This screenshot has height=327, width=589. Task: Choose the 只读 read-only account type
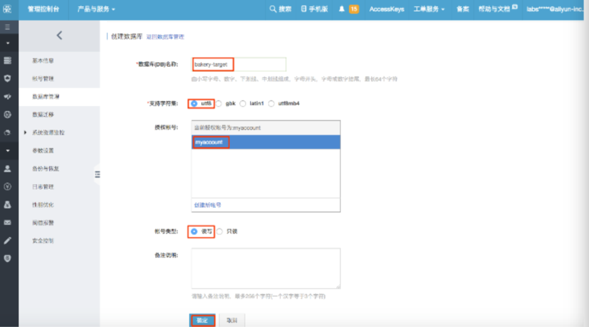(220, 231)
